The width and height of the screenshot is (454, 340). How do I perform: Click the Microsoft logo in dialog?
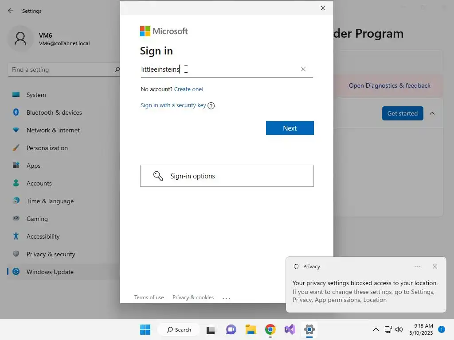[x=164, y=31]
